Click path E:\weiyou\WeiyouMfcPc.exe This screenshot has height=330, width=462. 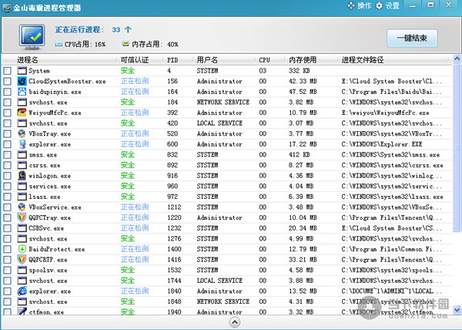tap(386, 113)
